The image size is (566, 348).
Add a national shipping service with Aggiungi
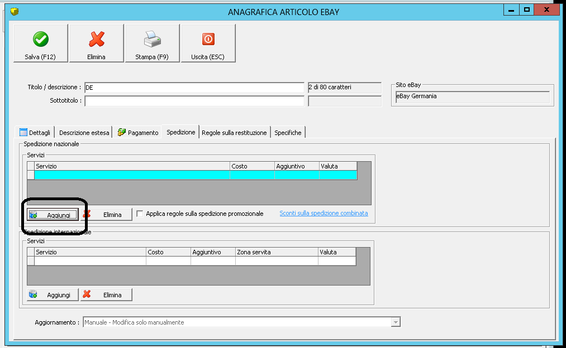(x=53, y=215)
